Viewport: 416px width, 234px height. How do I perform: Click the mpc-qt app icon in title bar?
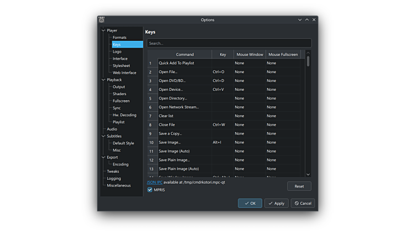point(102,20)
